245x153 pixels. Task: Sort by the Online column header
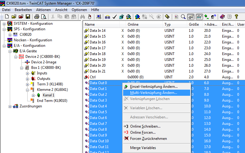(x=144, y=24)
